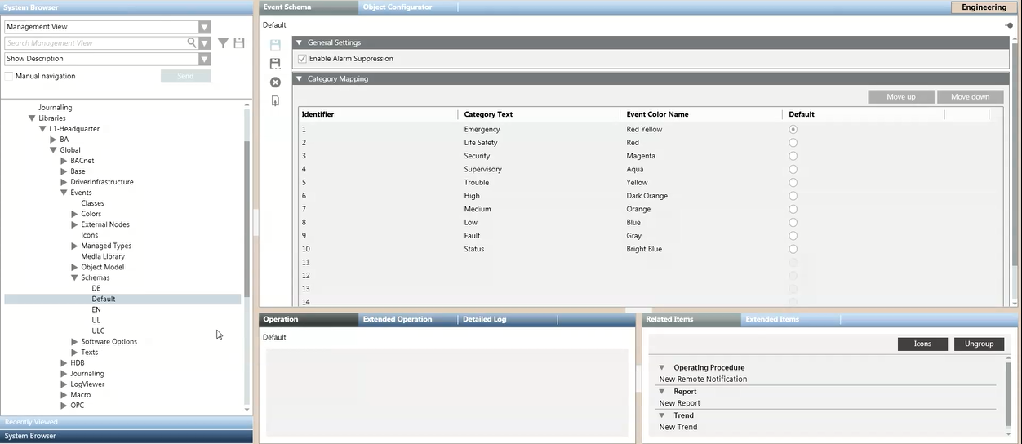Image resolution: width=1022 pixels, height=444 pixels.
Task: Switch to the Object Configurator tab
Action: (398, 7)
